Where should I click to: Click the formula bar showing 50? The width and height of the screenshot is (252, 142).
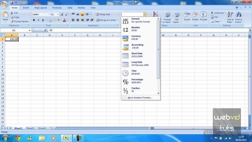148,30
